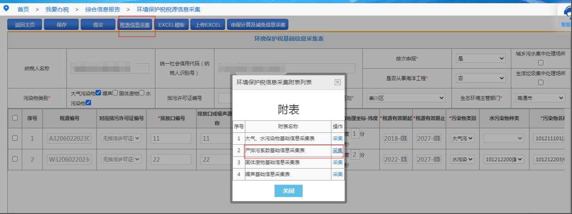The width and height of the screenshot is (572, 214).
Task: Close the 附表列表 dialog with the X icon
Action: (337, 82)
